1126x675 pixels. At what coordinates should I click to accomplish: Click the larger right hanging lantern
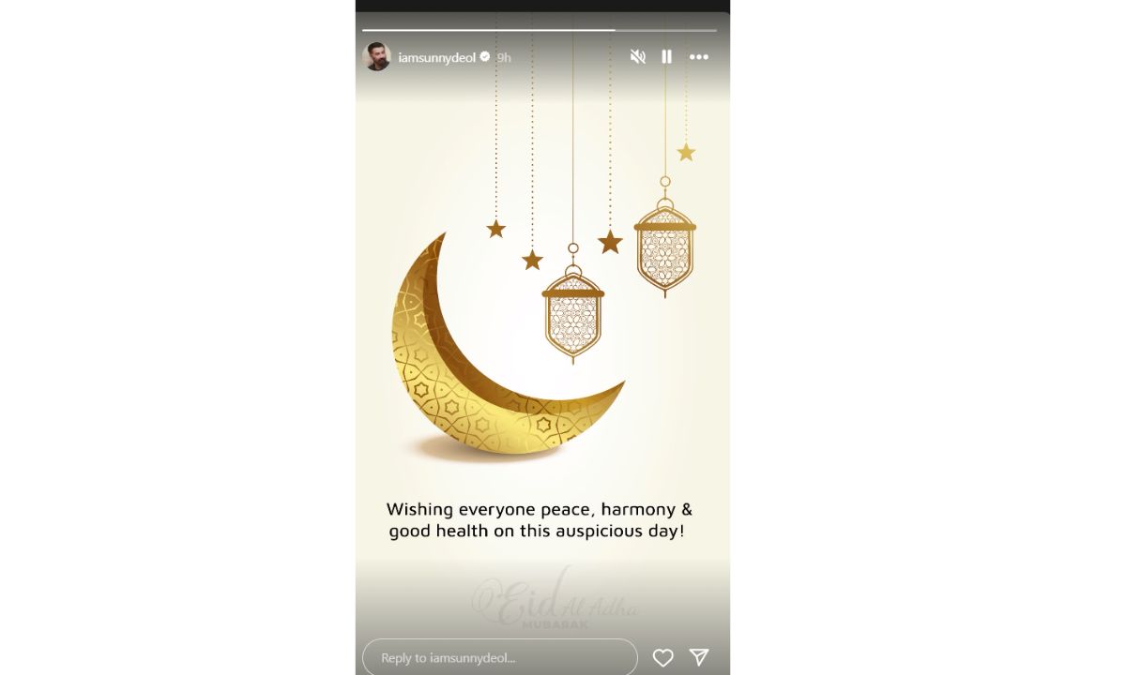(665, 239)
